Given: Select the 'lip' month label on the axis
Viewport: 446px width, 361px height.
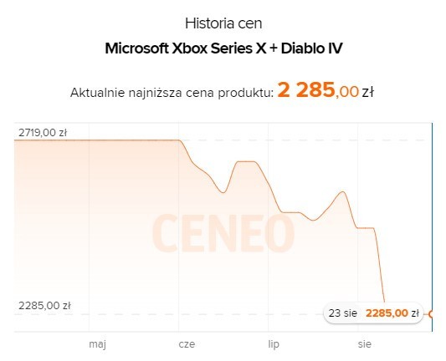Looking at the screenshot, I should point(274,344).
